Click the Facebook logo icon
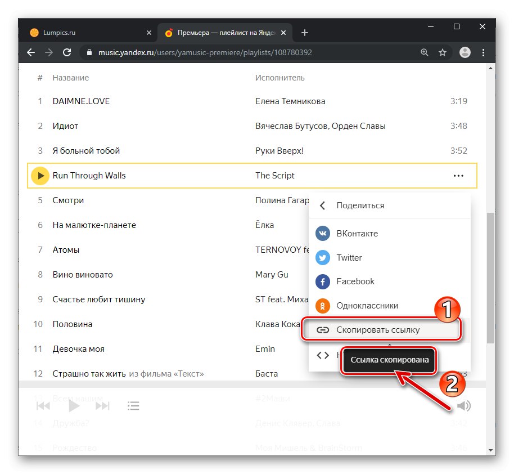The width and height of the screenshot is (514, 474). pos(323,281)
